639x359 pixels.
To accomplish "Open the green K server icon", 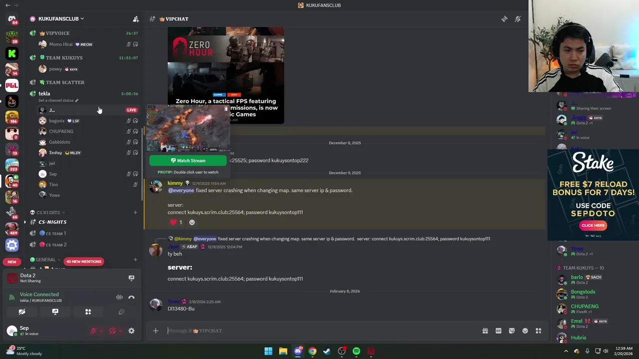I will (12, 53).
